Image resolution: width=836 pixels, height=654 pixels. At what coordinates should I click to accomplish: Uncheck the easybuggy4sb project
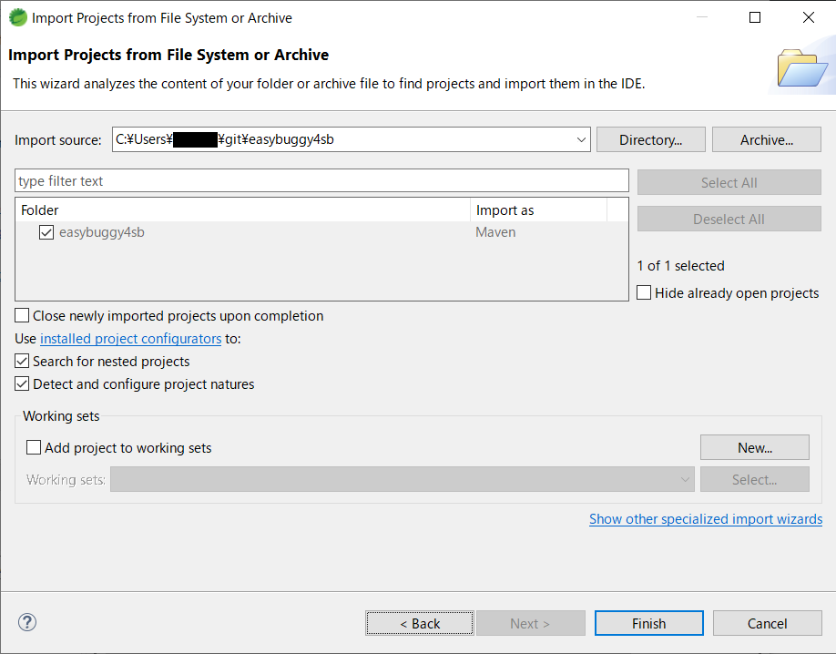46,232
